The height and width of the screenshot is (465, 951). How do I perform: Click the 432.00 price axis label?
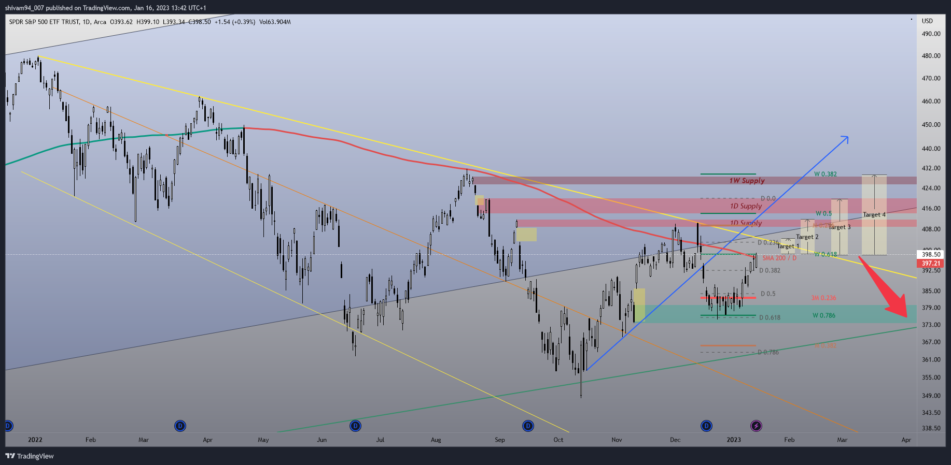(931, 168)
